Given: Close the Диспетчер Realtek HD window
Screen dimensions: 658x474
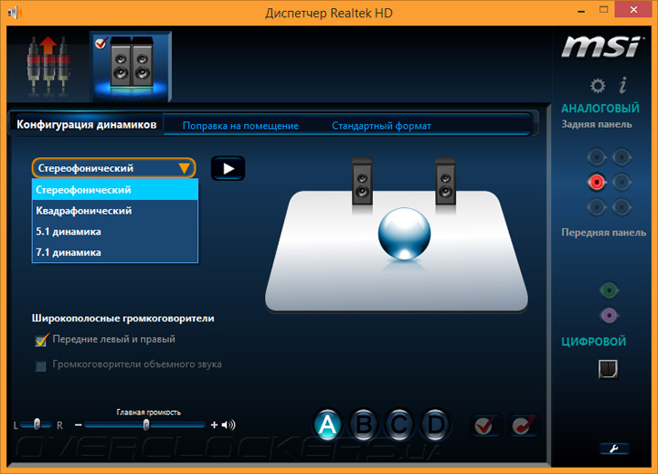Looking at the screenshot, I should point(633,10).
